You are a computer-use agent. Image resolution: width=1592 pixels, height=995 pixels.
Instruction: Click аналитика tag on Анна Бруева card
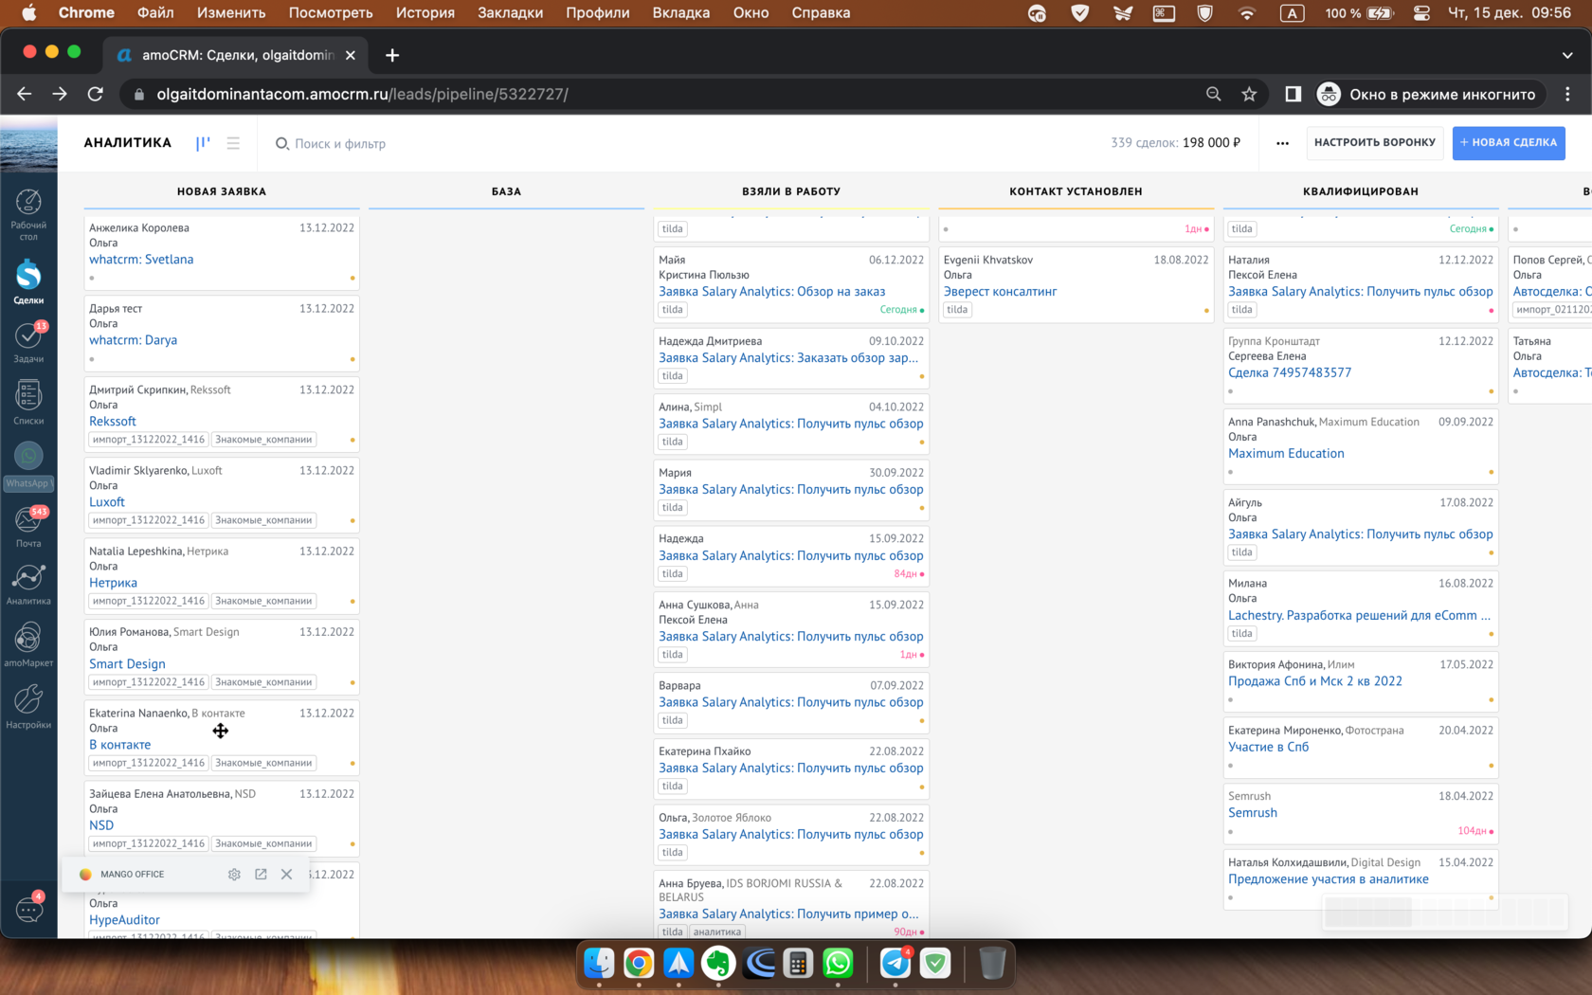pyautogui.click(x=717, y=932)
